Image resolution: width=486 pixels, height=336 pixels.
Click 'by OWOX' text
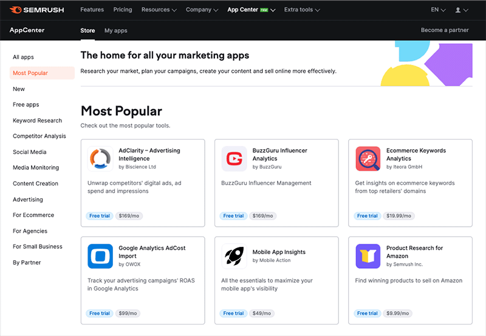pos(129,264)
